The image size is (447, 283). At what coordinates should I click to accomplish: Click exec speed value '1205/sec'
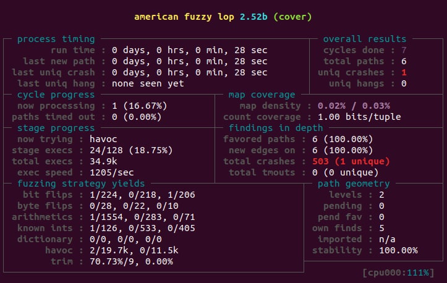point(111,172)
